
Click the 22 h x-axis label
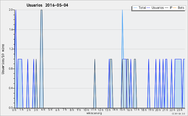pyautogui.click(x=172, y=110)
